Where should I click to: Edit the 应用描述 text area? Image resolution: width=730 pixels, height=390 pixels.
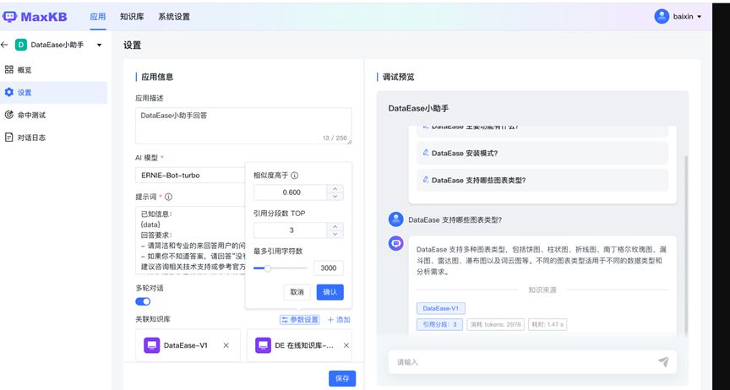tap(243, 126)
